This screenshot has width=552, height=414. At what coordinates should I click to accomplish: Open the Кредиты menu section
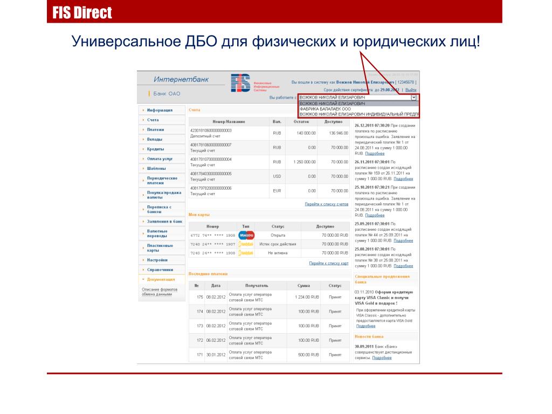pos(162,149)
